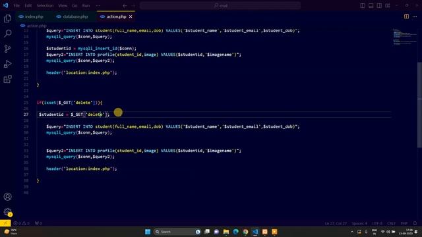Click $query2 INSERT INTO profile on line 33
The height and width of the screenshot is (237, 422).
(x=144, y=151)
